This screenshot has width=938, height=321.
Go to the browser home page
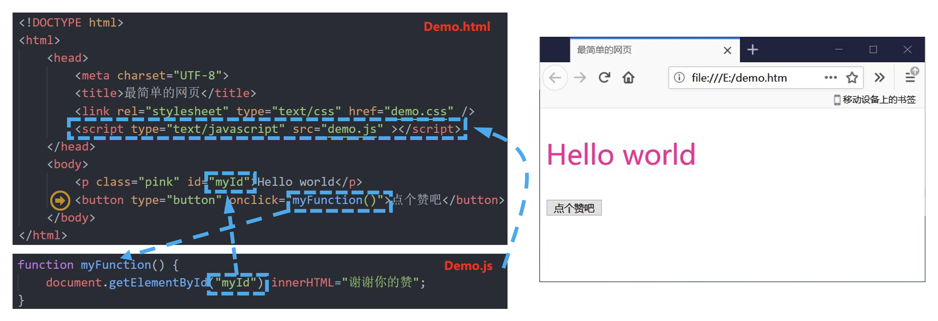628,78
